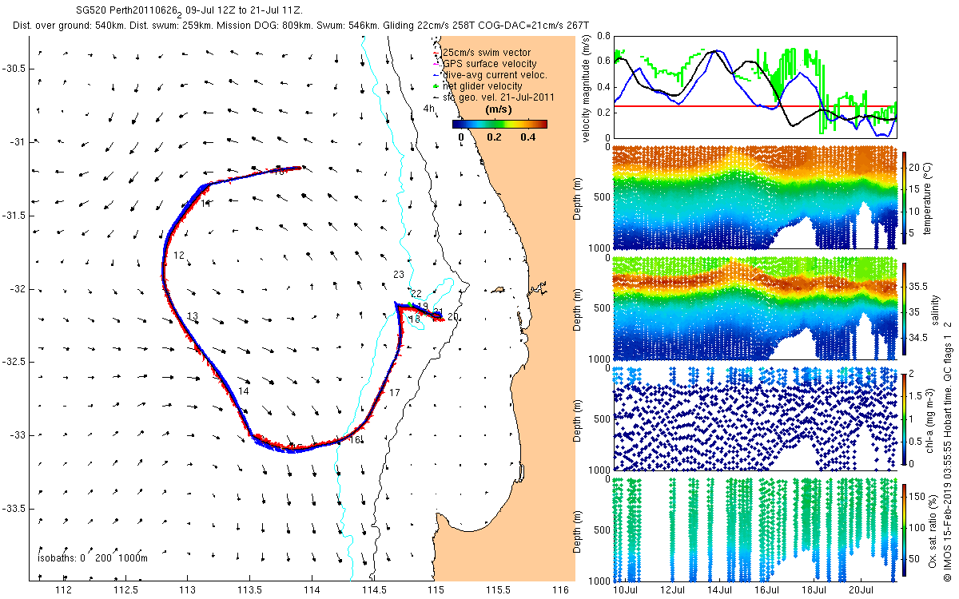Click the 20Jul date tick label
959x599 pixels.
pos(861,590)
